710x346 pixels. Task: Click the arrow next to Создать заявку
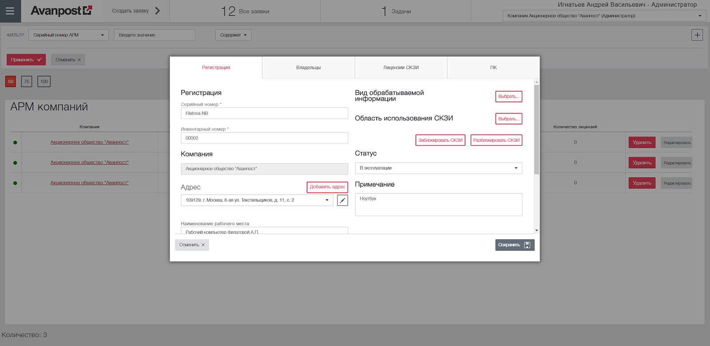pos(158,11)
